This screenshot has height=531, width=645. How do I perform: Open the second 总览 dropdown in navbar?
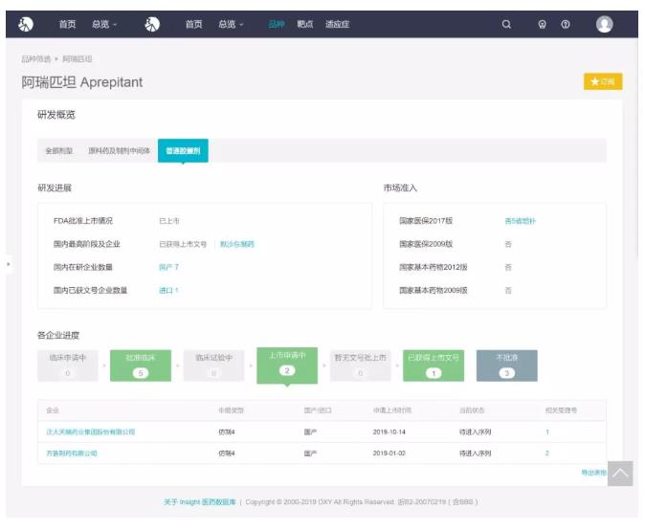click(x=231, y=24)
